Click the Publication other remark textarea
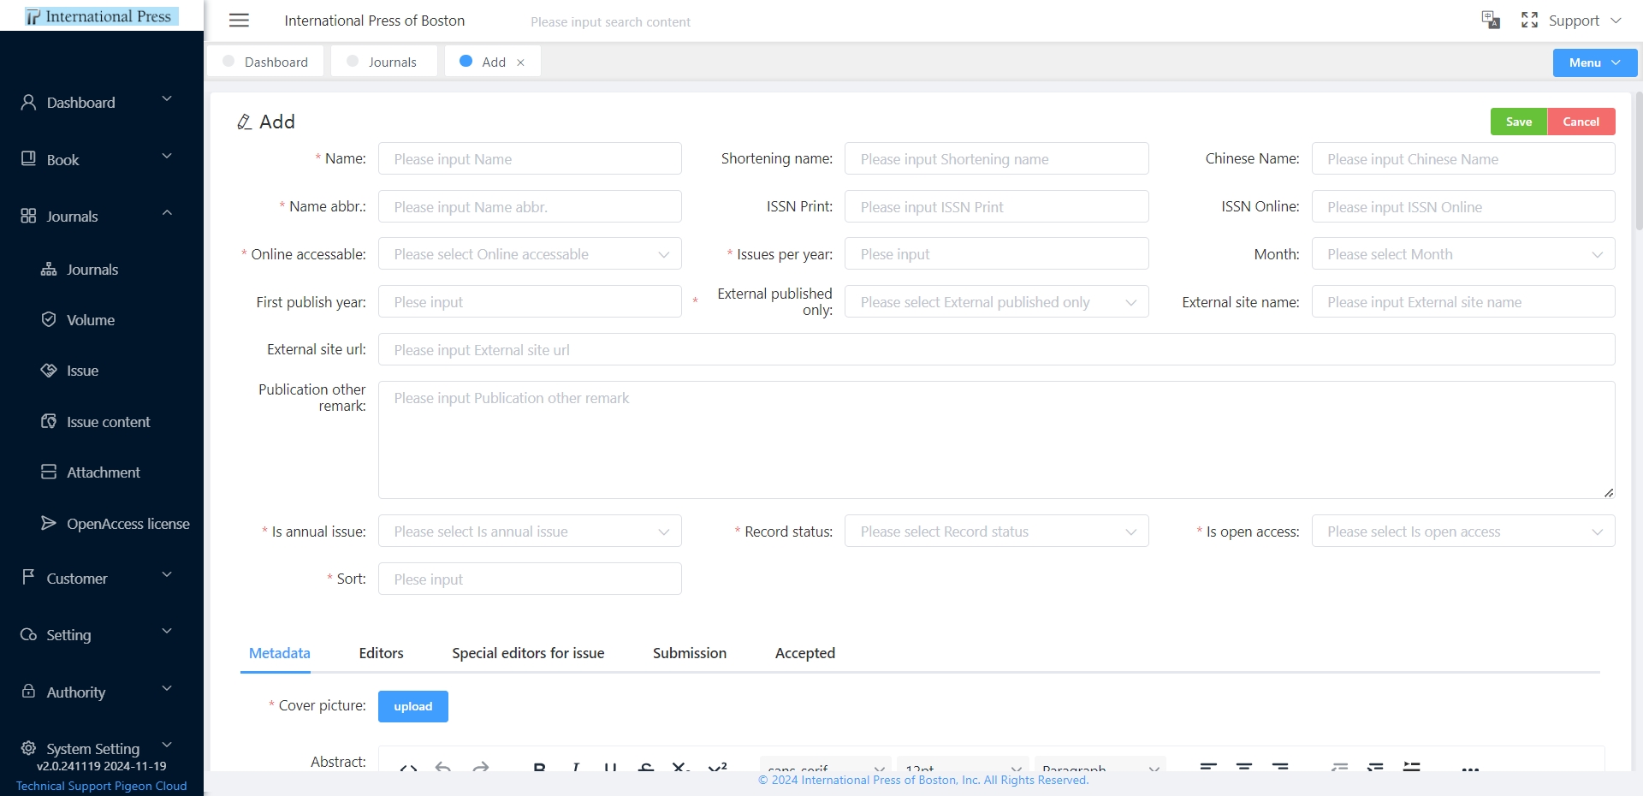This screenshot has height=796, width=1643. (x=996, y=440)
